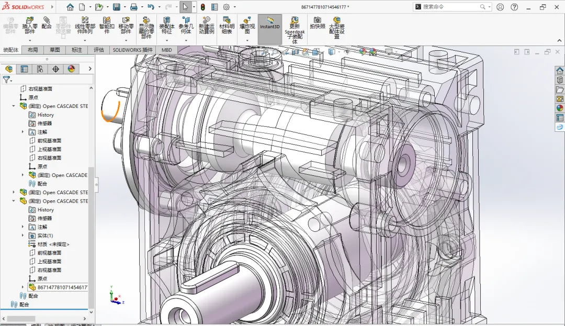Open the Appearances color-ball icon in task pane
This screenshot has height=326, width=565.
pyautogui.click(x=559, y=108)
